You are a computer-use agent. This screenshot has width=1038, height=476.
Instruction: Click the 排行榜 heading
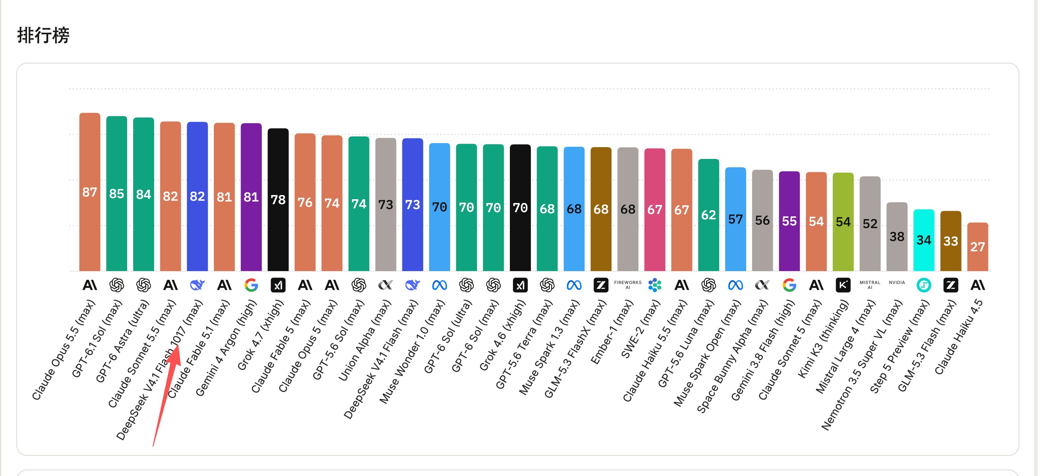[x=43, y=35]
